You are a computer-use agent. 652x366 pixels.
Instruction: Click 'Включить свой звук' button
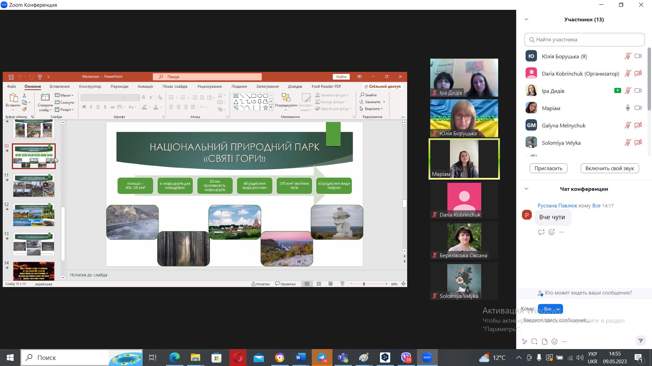pyautogui.click(x=610, y=168)
